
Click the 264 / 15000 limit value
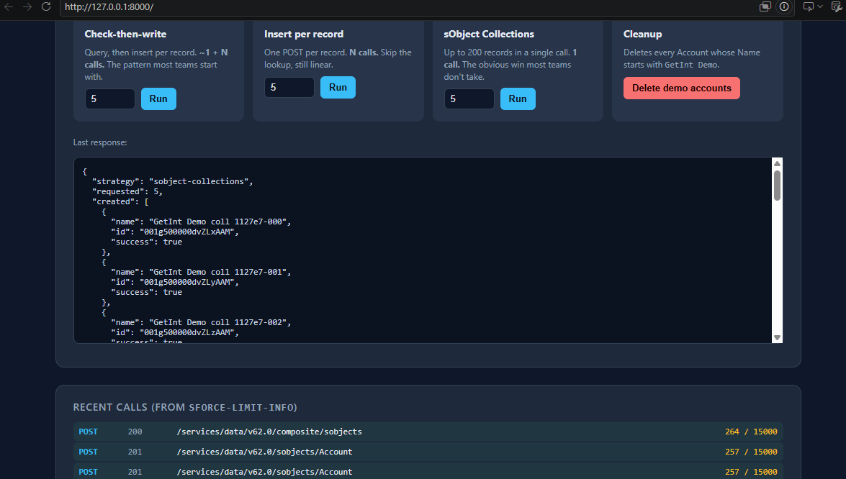pyautogui.click(x=751, y=432)
